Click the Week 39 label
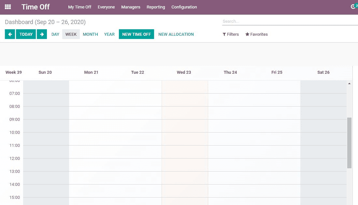358x205 pixels. click(x=13, y=72)
